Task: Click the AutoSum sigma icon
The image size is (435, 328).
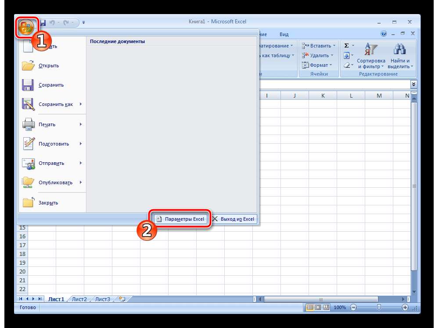Action: point(346,46)
